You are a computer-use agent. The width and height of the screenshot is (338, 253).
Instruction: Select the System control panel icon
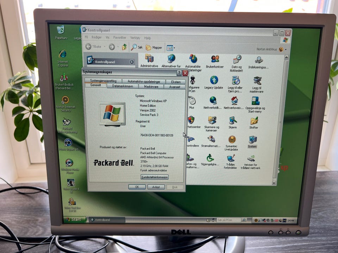(x=252, y=142)
